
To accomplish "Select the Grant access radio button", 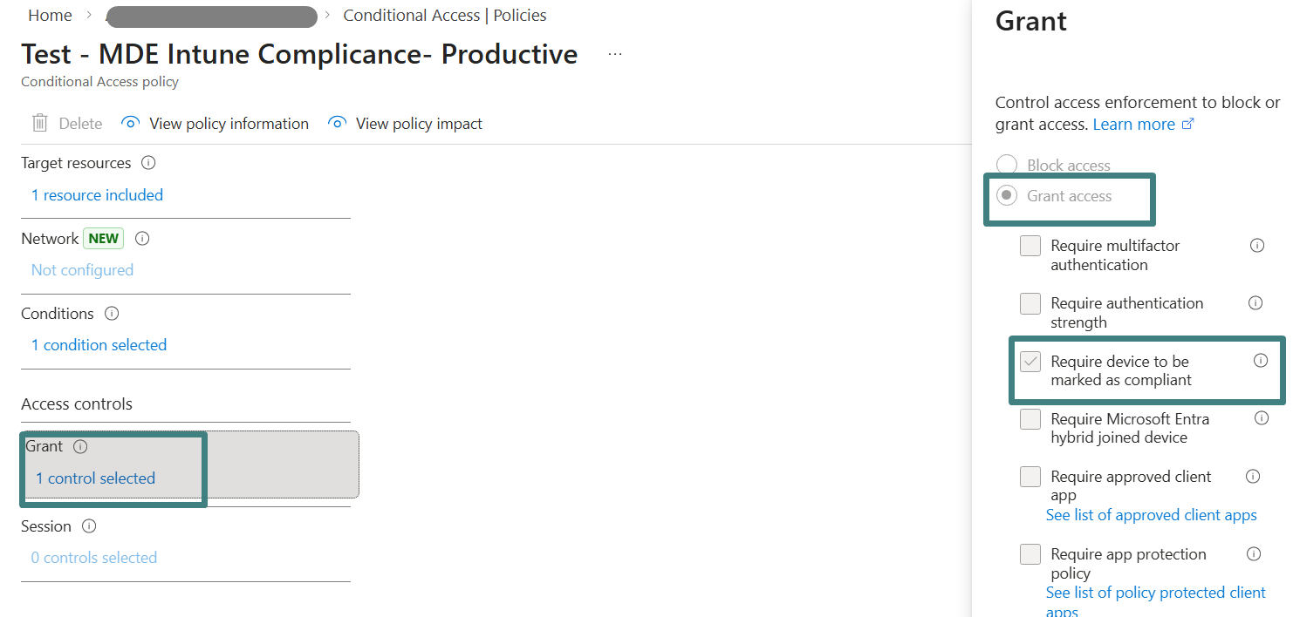I will pyautogui.click(x=1007, y=196).
